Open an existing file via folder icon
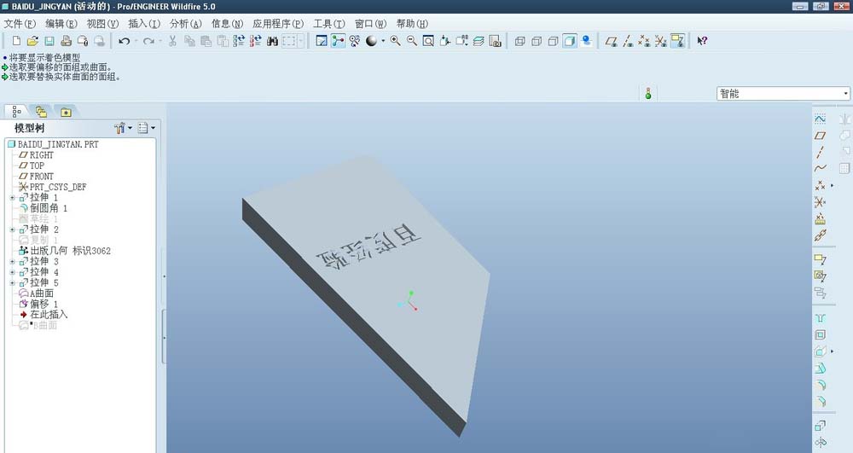The width and height of the screenshot is (853, 453). coord(32,41)
